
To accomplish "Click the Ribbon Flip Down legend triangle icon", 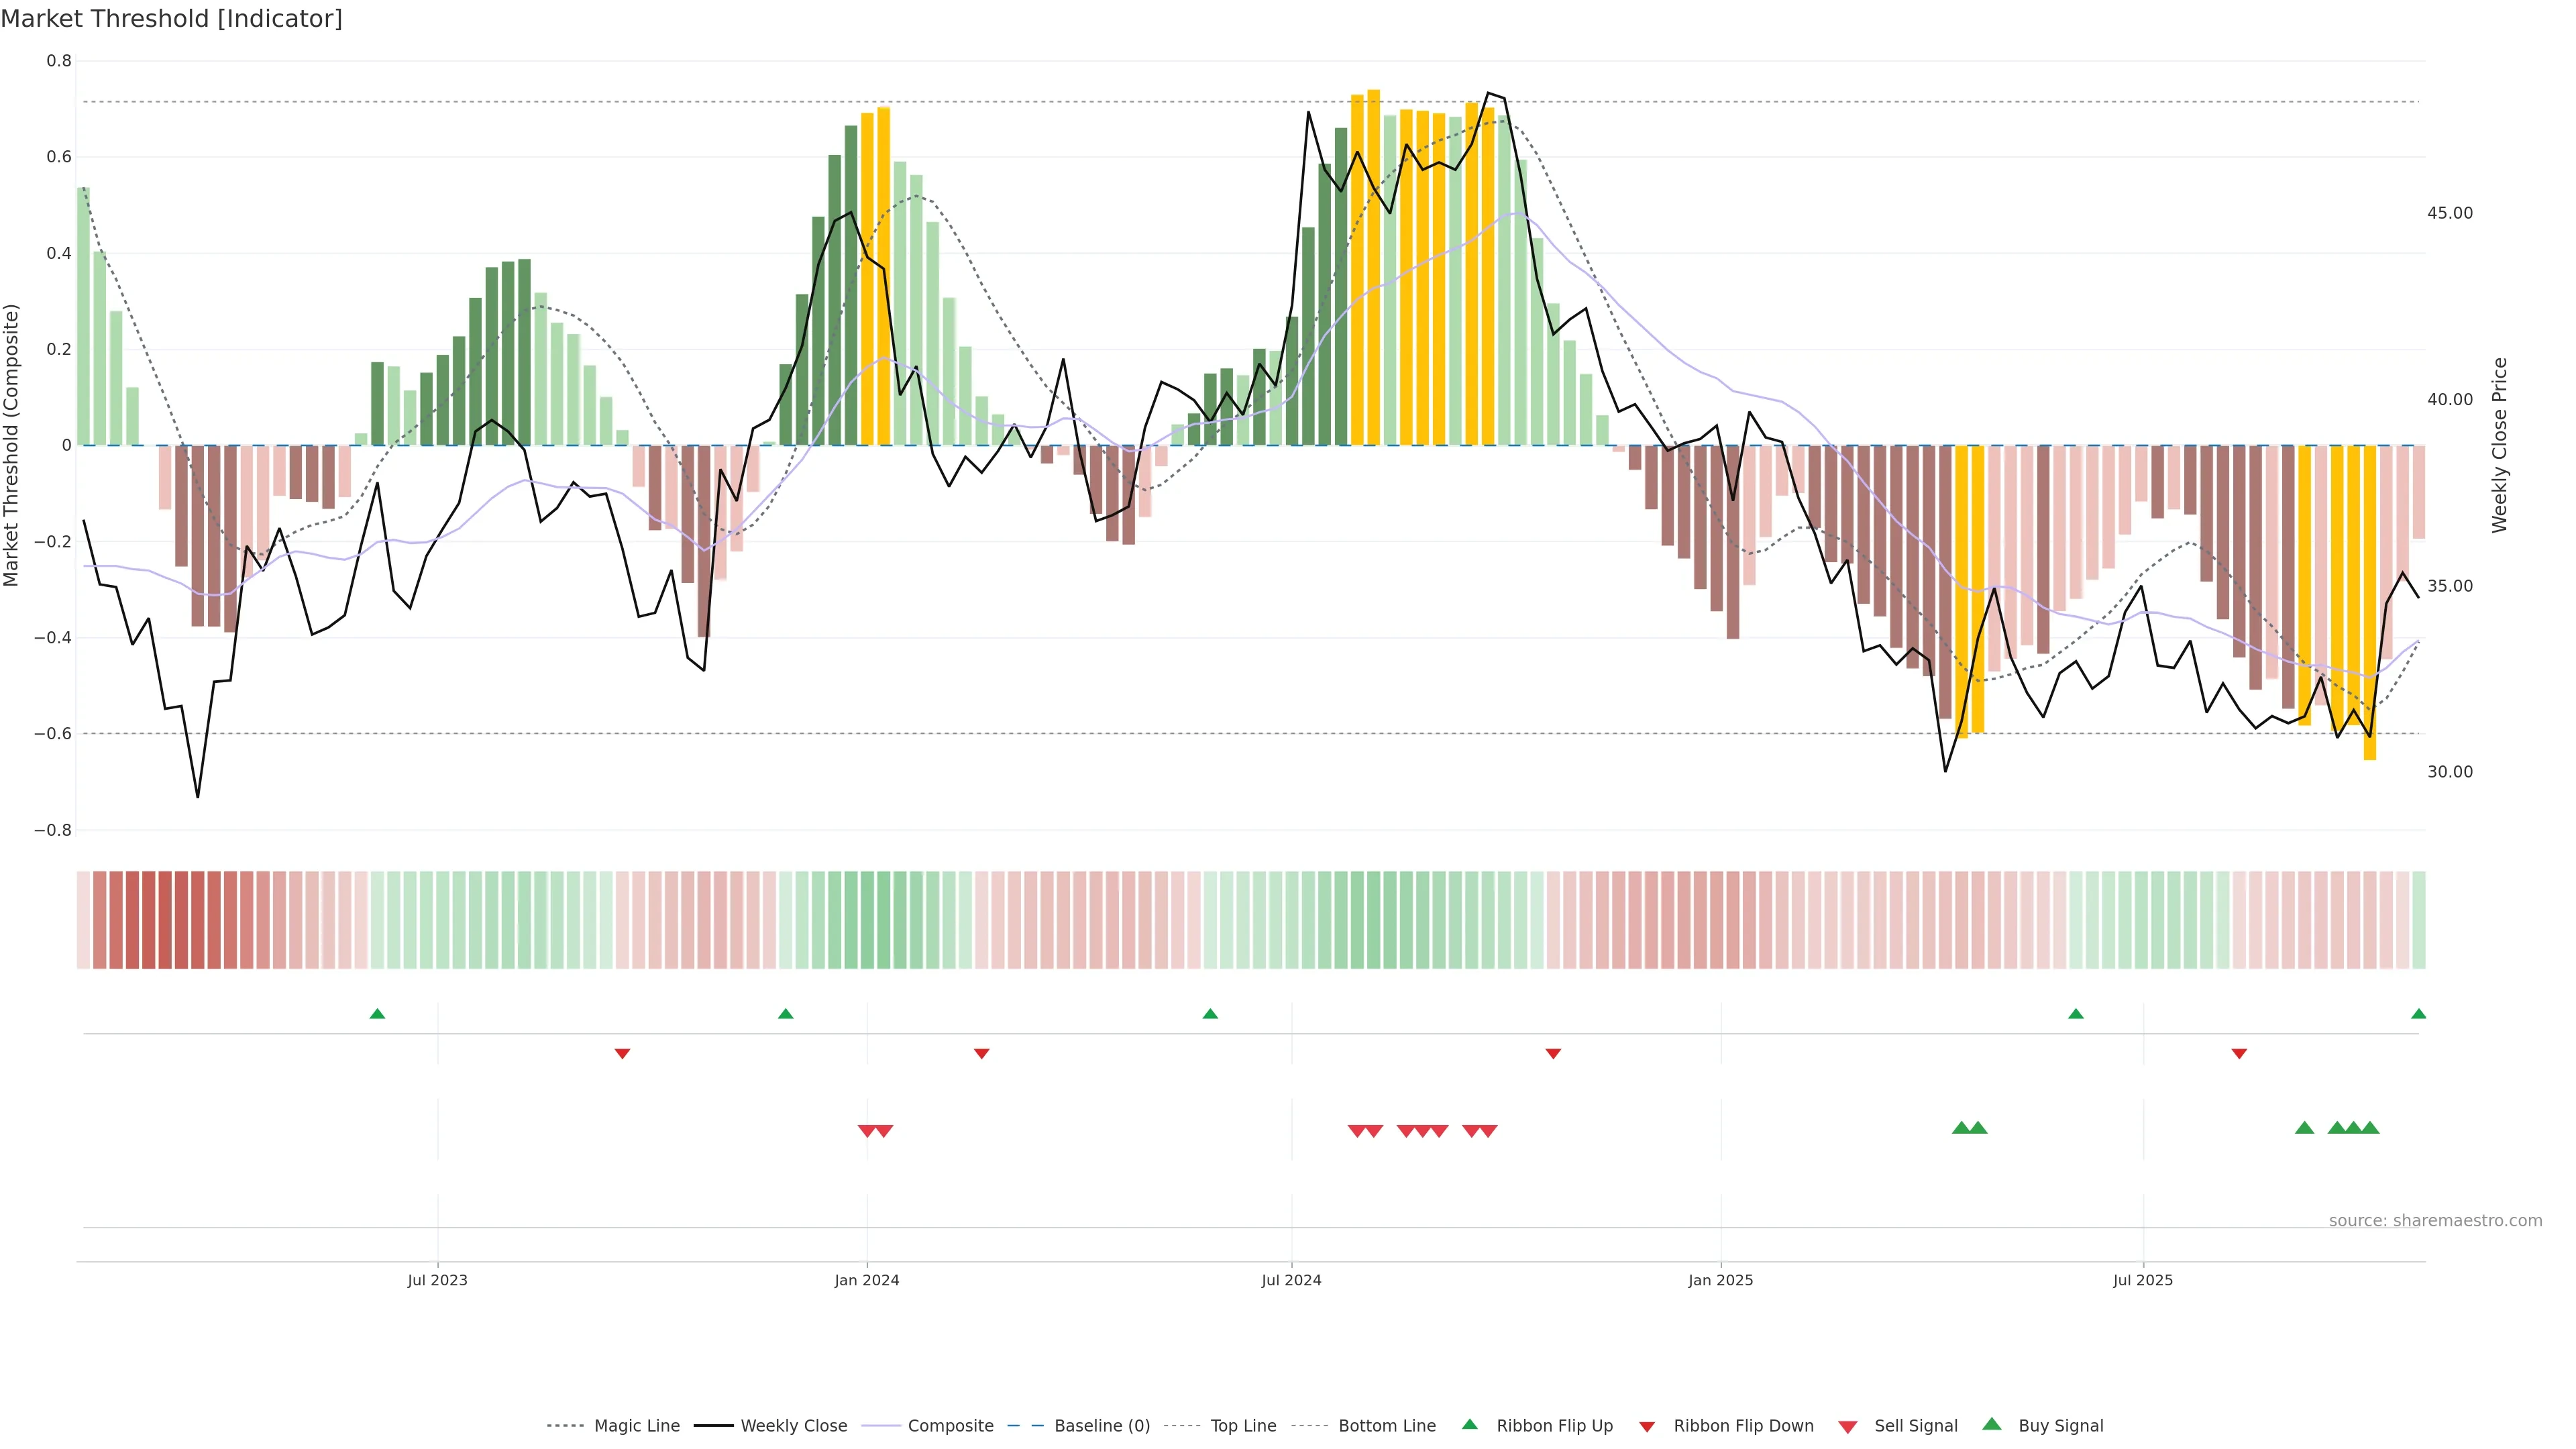I will pyautogui.click(x=1647, y=1427).
